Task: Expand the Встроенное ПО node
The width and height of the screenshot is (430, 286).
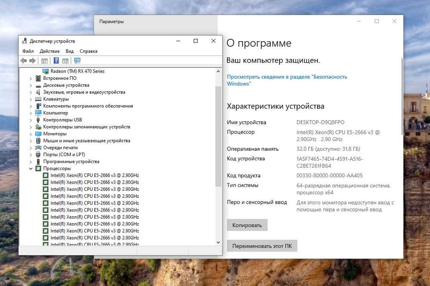Action: 31,78
